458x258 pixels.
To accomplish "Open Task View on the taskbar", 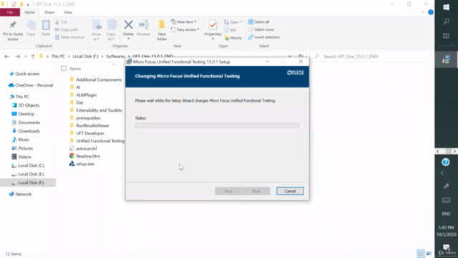I will 446,36.
